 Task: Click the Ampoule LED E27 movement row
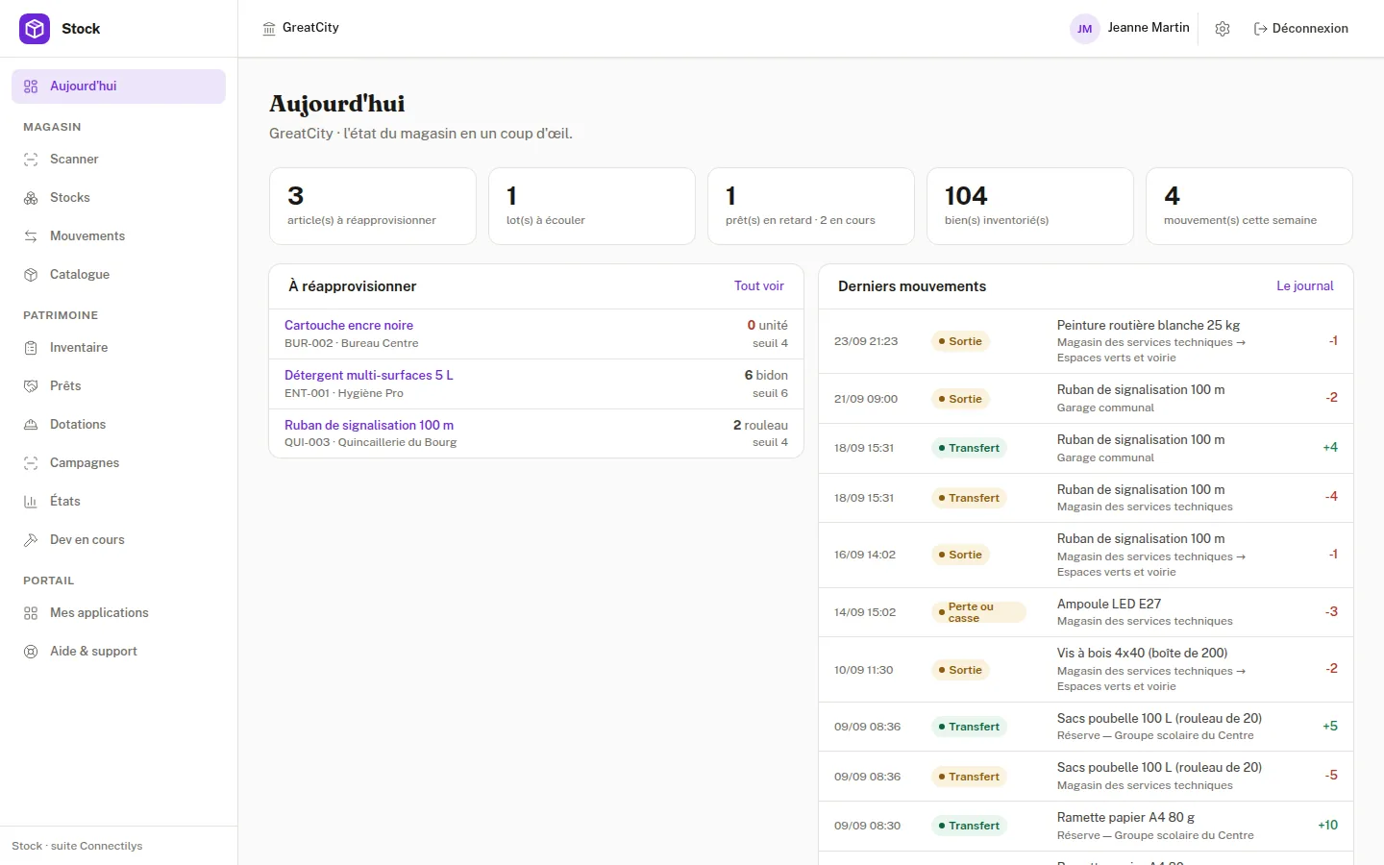click(1086, 612)
